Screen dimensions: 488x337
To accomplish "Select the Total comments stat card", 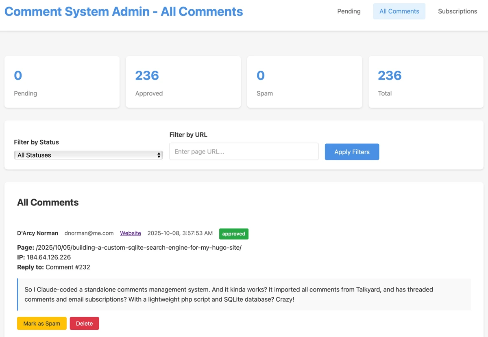I will click(425, 82).
